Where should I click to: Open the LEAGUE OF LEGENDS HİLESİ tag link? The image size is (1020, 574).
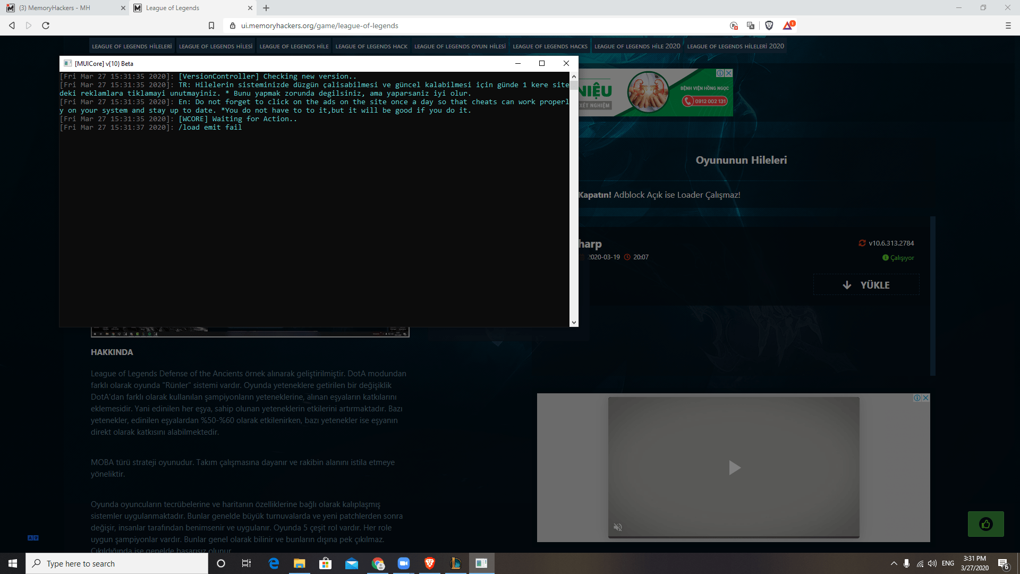(x=216, y=46)
